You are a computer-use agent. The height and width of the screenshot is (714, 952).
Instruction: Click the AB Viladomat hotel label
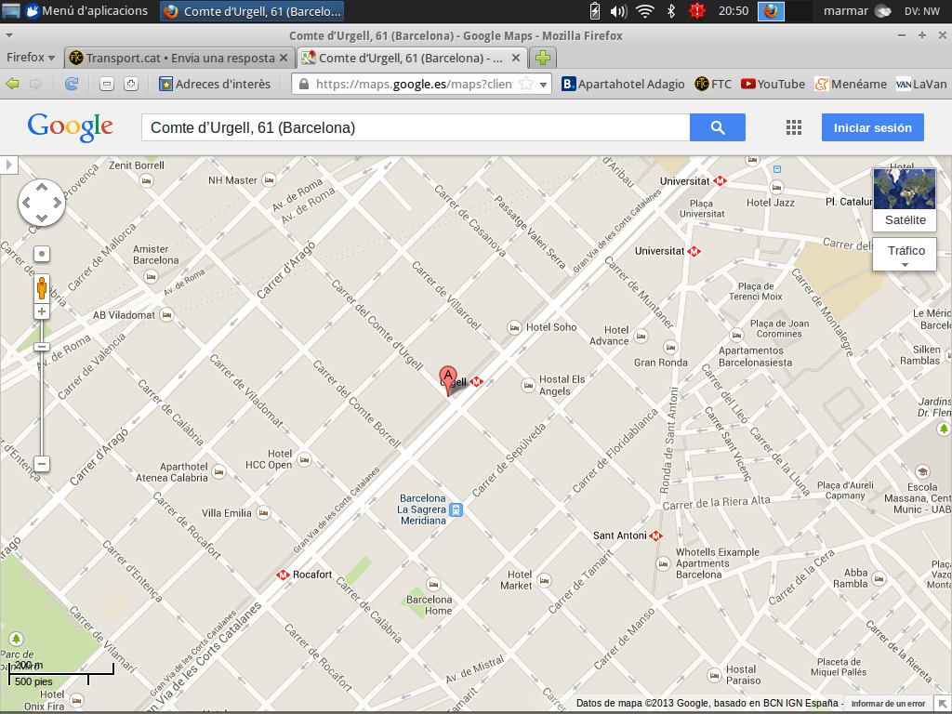pos(124,315)
